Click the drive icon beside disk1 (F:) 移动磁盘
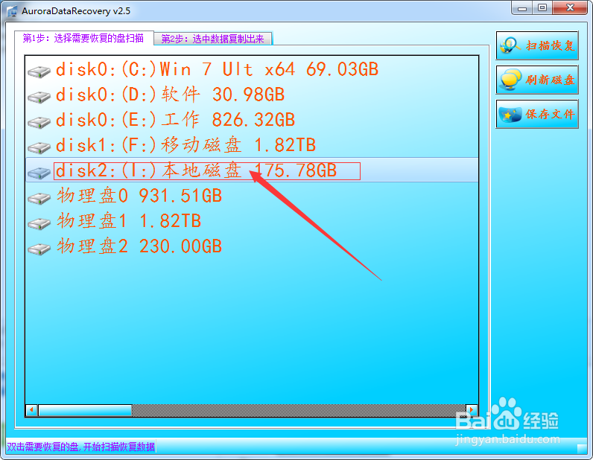The height and width of the screenshot is (460, 593). click(39, 147)
